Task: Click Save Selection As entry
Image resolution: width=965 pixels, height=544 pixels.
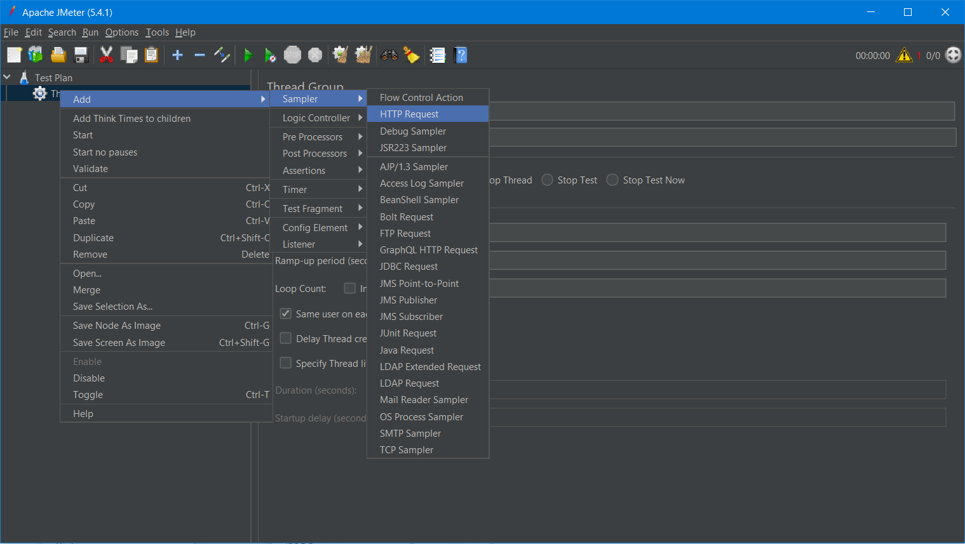Action: tap(166, 307)
